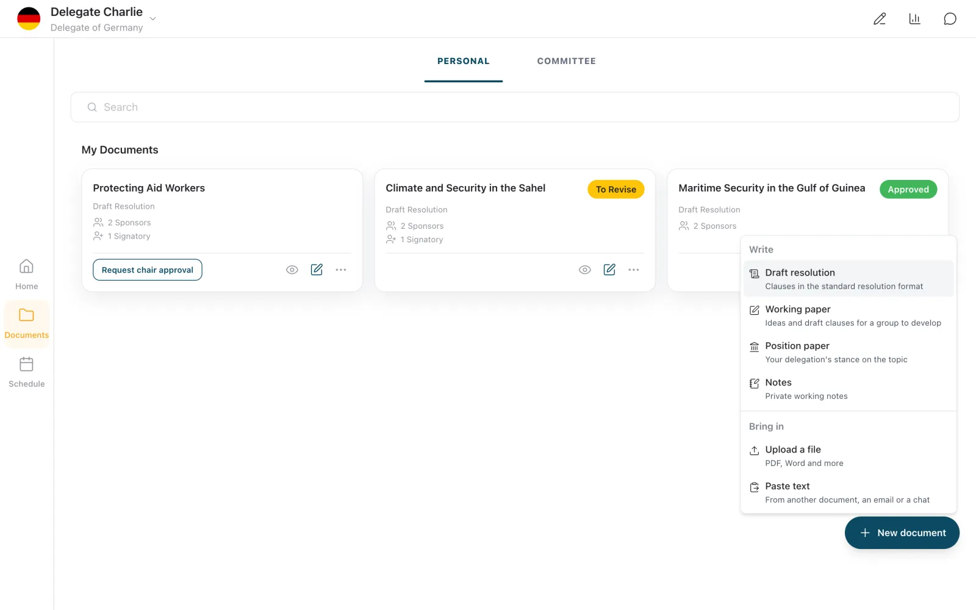Open Schedule in sidebar
Image resolution: width=976 pixels, height=610 pixels.
coord(27,372)
